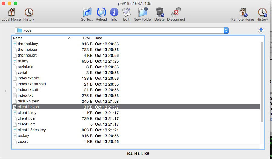Click file list vertical scrollbar
This screenshot has width=272, height=159.
click(262, 82)
